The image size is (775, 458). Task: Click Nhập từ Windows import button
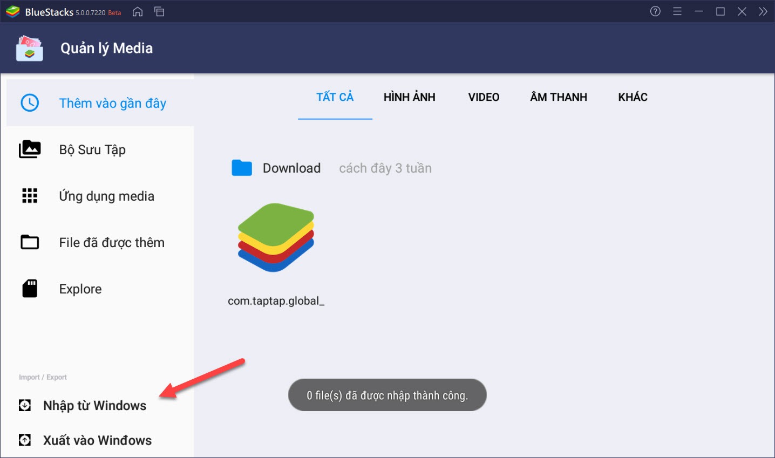point(95,406)
